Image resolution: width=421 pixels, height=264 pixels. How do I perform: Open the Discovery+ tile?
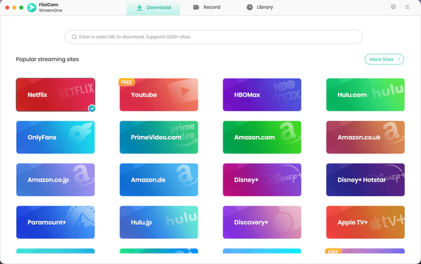coord(262,223)
